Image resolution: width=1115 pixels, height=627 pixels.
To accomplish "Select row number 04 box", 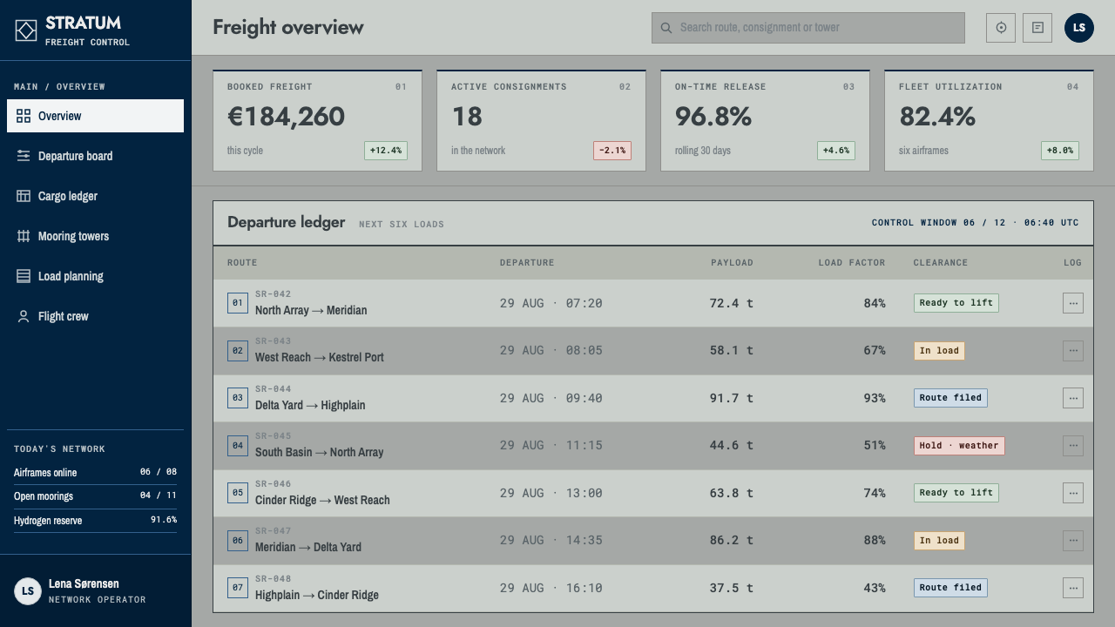I will [x=238, y=446].
